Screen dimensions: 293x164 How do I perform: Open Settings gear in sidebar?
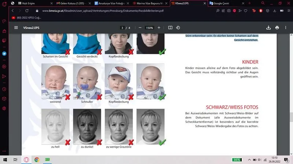[x=4, y=108]
